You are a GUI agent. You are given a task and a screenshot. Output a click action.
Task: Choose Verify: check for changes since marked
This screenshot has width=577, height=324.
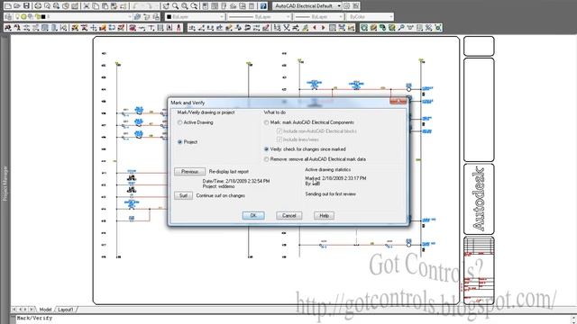pyautogui.click(x=266, y=149)
